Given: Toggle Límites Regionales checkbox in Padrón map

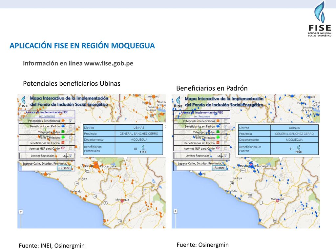Looking at the screenshot, I should [x=225, y=156].
